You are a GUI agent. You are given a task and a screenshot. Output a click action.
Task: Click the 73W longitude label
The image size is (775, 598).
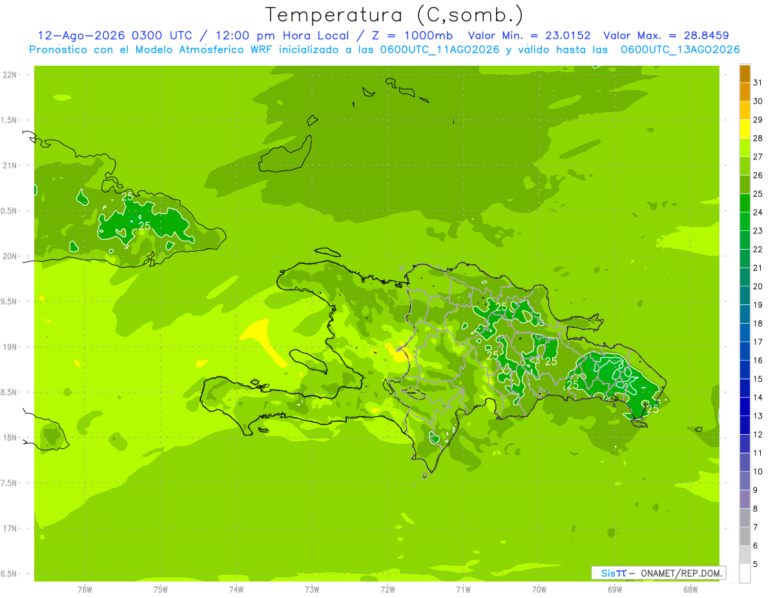pos(312,590)
